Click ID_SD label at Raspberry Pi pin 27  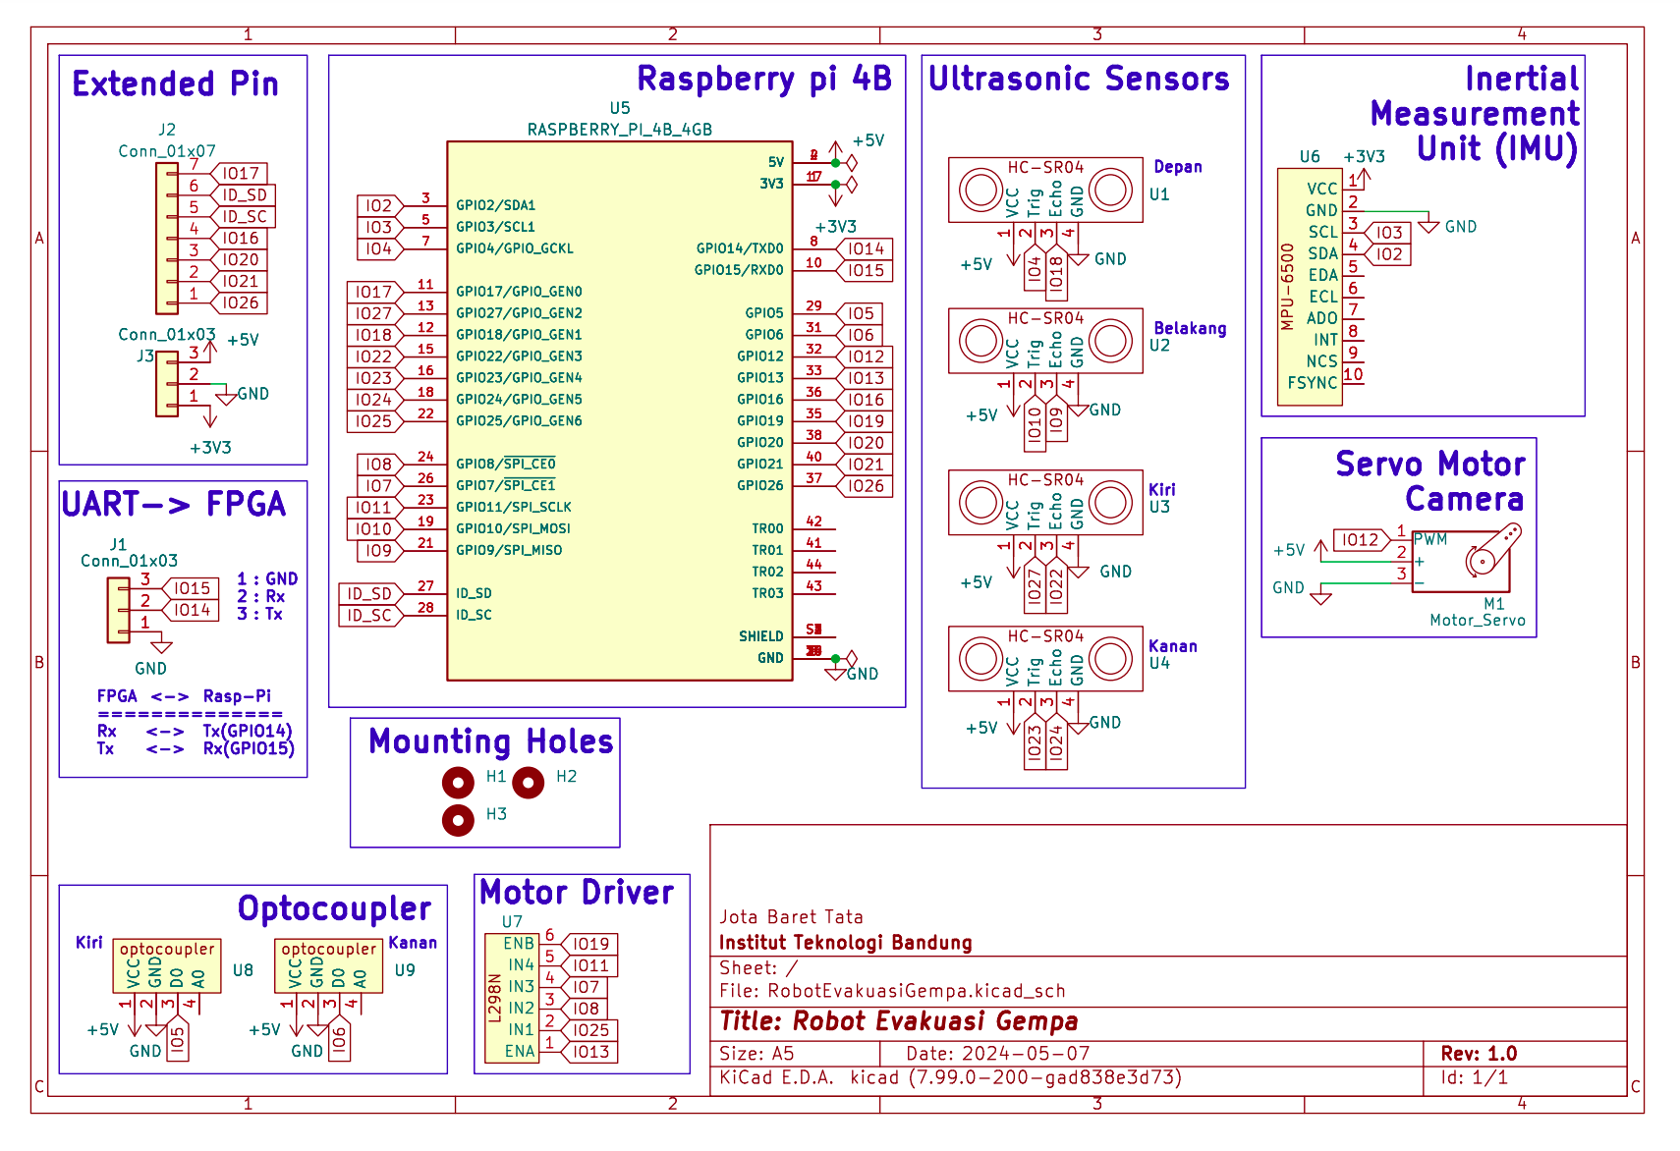coord(369,594)
